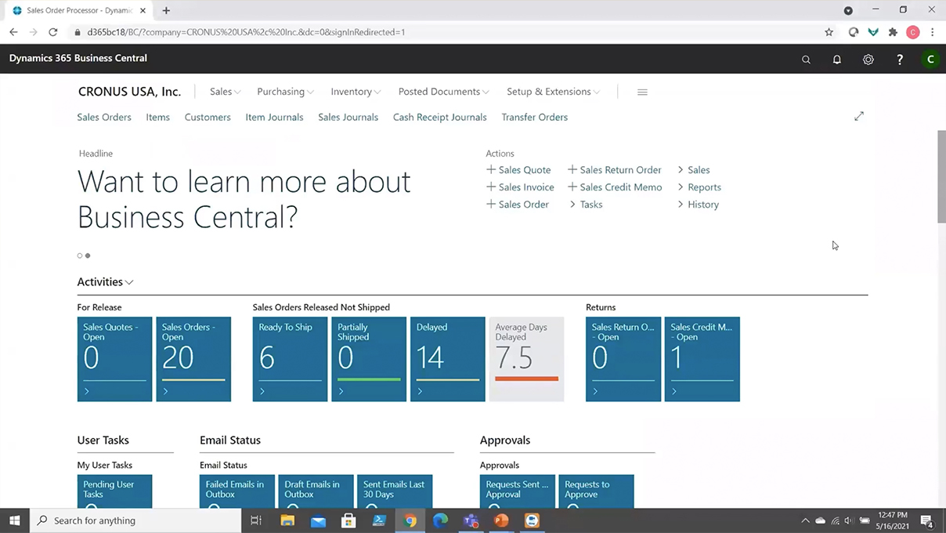
Task: Reload the browser page
Action: pyautogui.click(x=53, y=32)
